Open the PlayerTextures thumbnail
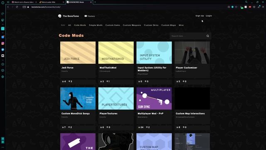Viewport: 266px width, 150px height. click(x=116, y=98)
